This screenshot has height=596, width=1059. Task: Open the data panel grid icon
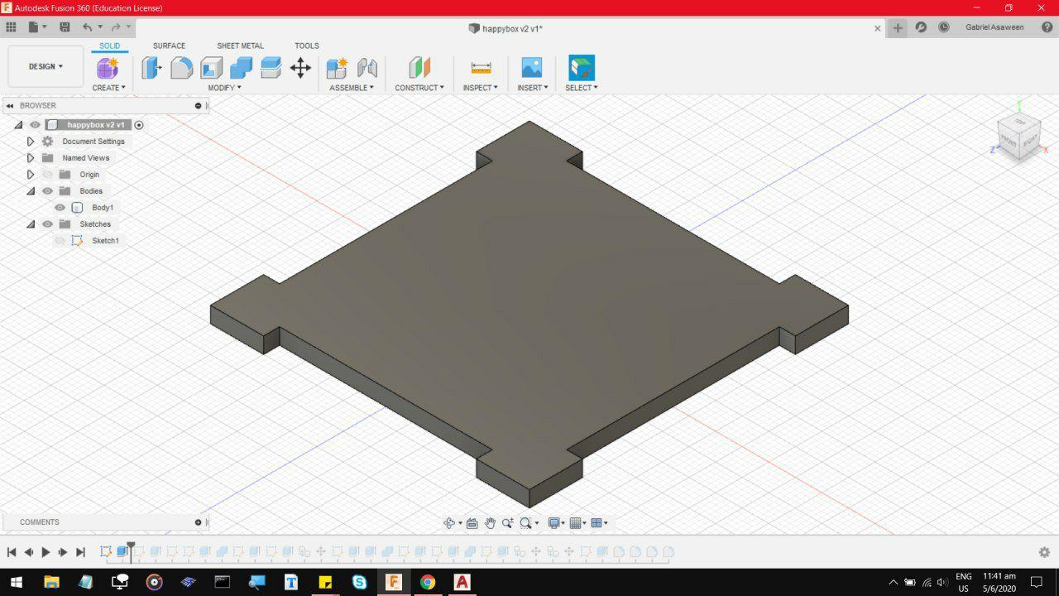click(11, 27)
